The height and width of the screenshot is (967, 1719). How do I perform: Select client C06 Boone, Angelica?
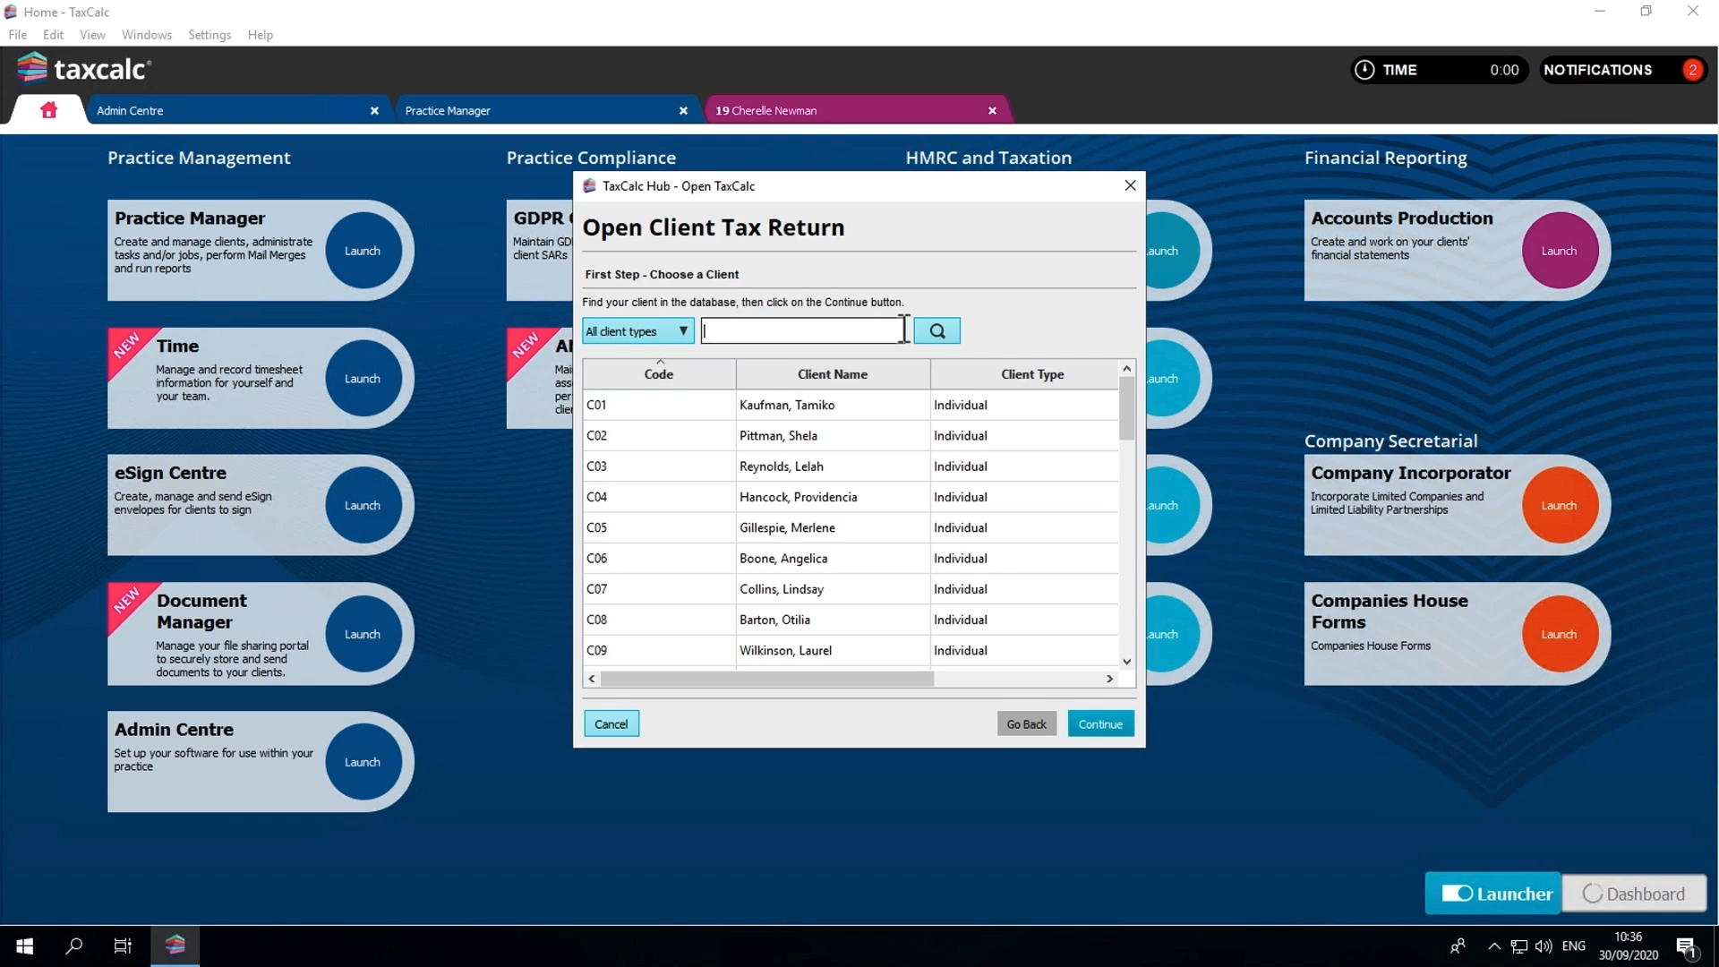851,559
